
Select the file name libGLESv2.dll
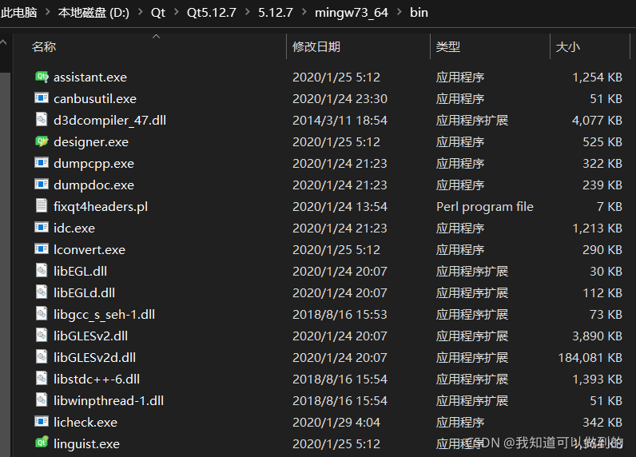tap(91, 336)
